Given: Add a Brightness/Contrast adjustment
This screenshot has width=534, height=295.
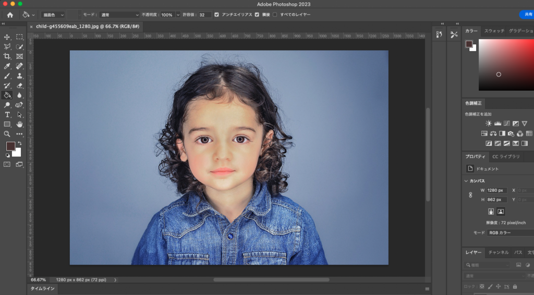Looking at the screenshot, I should [x=489, y=124].
